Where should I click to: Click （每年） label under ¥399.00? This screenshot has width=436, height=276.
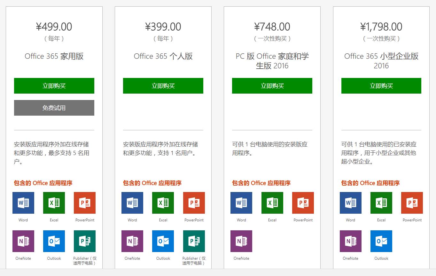(163, 39)
